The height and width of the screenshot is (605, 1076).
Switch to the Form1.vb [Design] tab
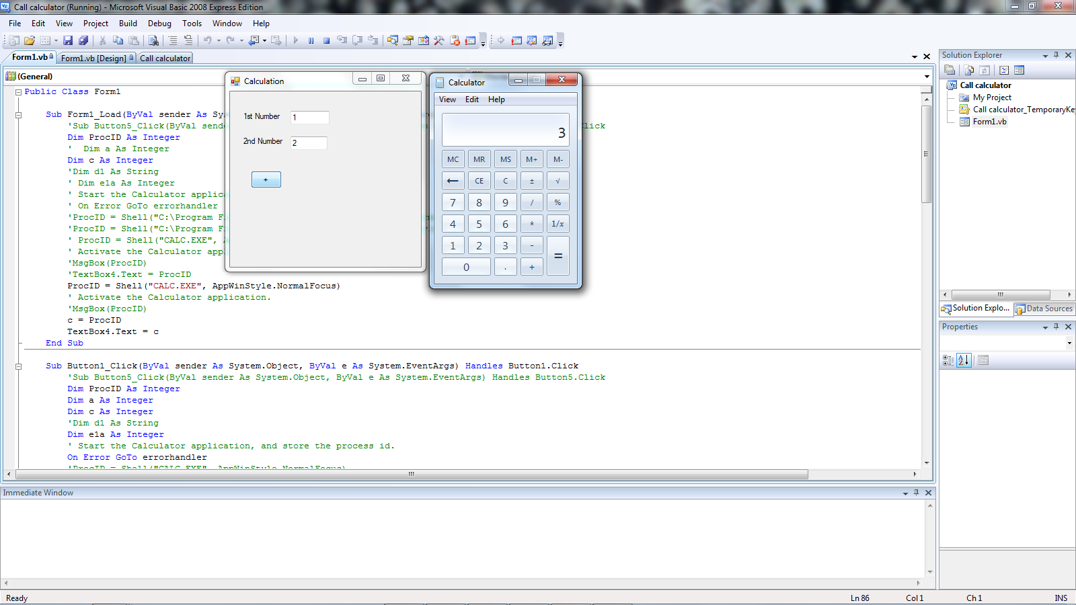pos(96,58)
